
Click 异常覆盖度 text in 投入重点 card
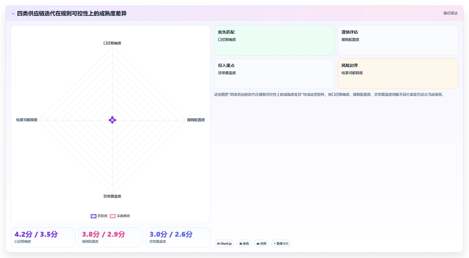(227, 73)
